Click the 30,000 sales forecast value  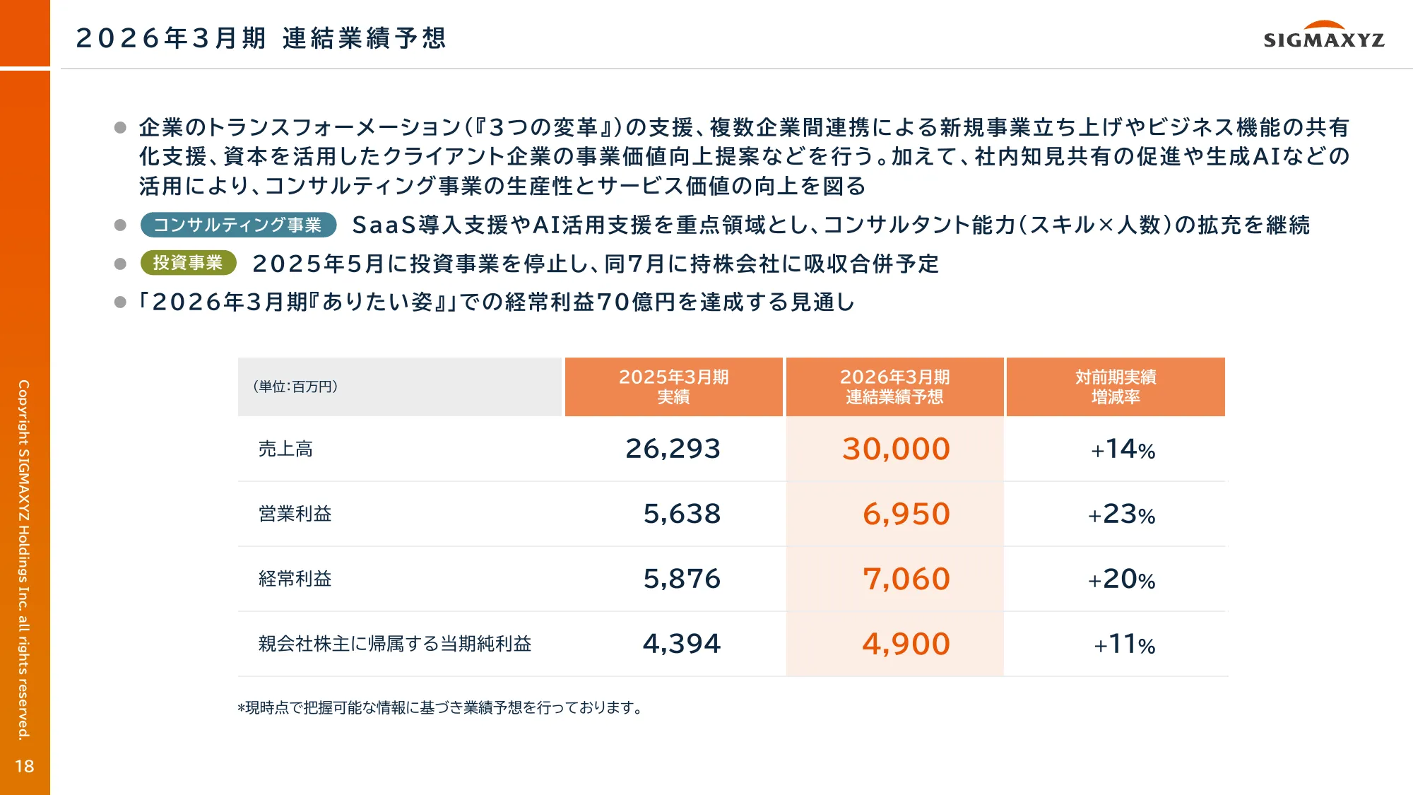[x=896, y=449]
